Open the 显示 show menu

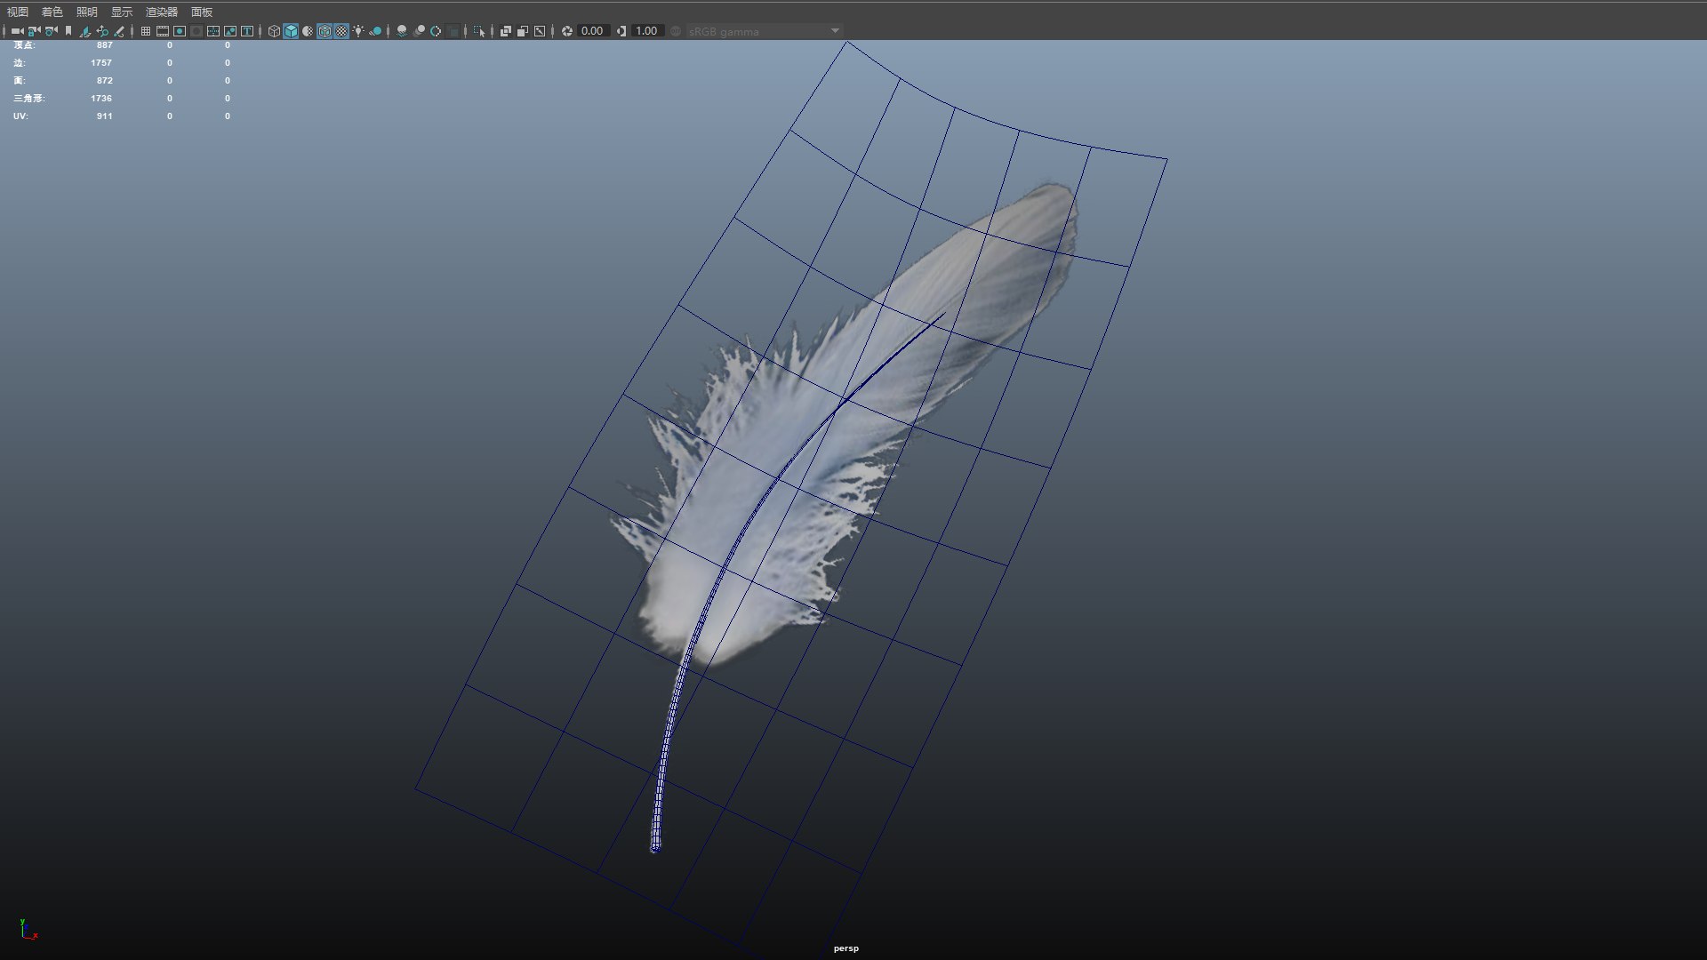pyautogui.click(x=122, y=12)
